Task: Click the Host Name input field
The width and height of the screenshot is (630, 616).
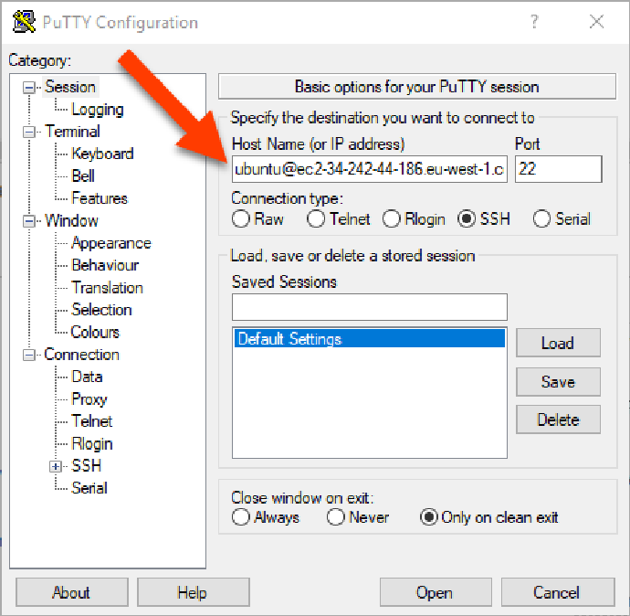Action: coord(369,169)
